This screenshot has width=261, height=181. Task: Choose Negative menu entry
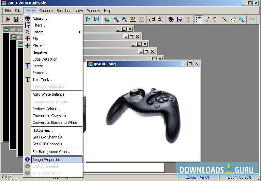tap(53, 52)
